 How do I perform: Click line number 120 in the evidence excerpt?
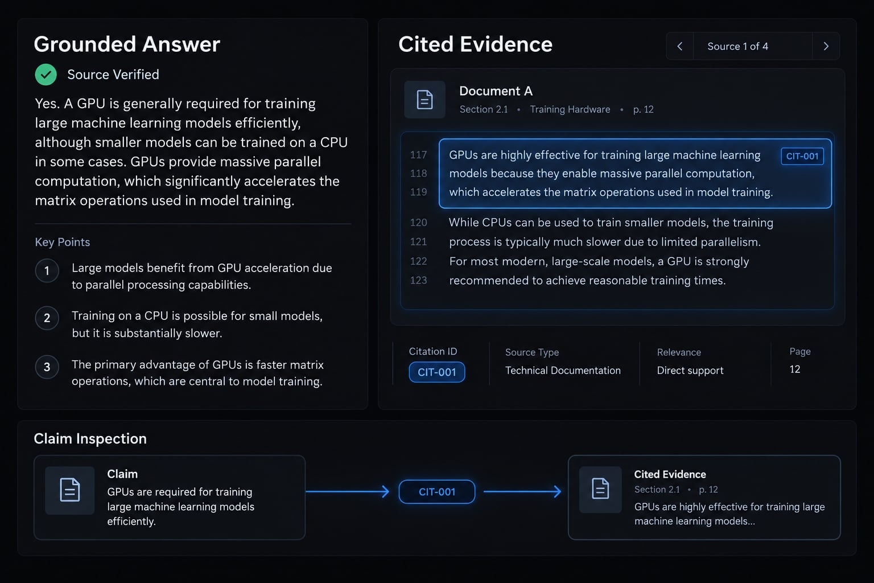(x=418, y=223)
